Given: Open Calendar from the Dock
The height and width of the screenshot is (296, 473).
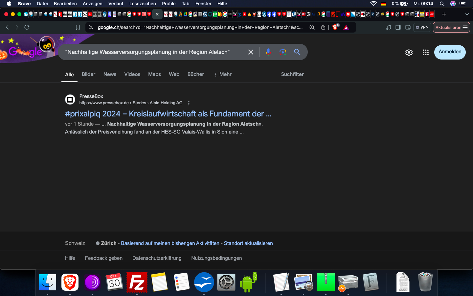Looking at the screenshot, I should pos(114,282).
